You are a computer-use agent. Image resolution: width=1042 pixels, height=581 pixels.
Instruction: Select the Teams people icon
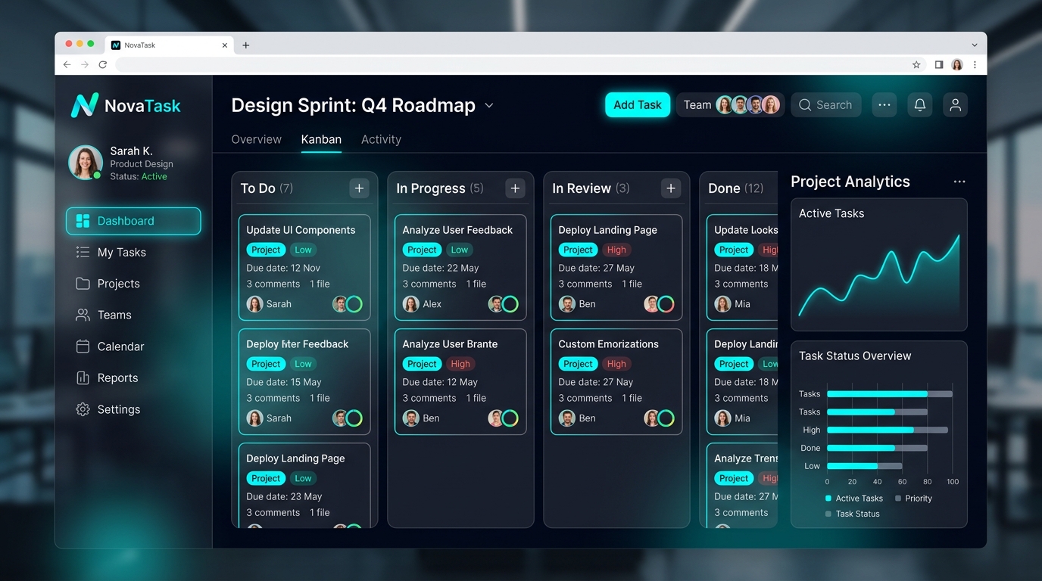click(x=83, y=315)
